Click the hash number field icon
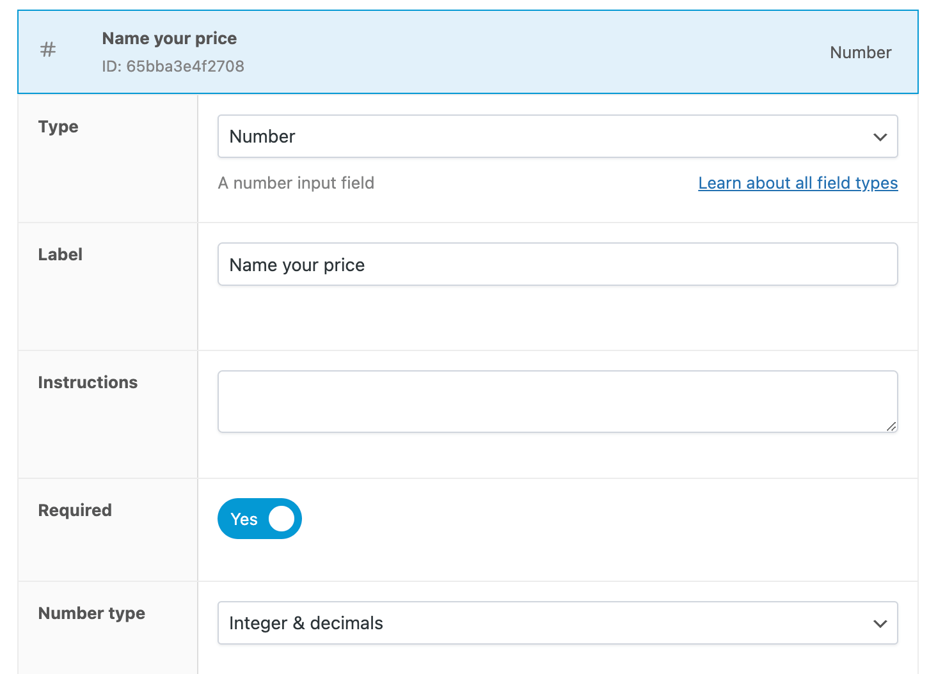 pyautogui.click(x=48, y=50)
